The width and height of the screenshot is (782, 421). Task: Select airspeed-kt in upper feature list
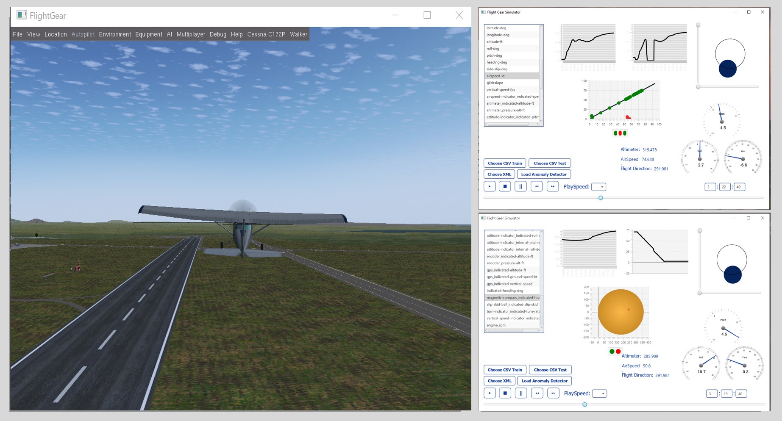pyautogui.click(x=512, y=76)
